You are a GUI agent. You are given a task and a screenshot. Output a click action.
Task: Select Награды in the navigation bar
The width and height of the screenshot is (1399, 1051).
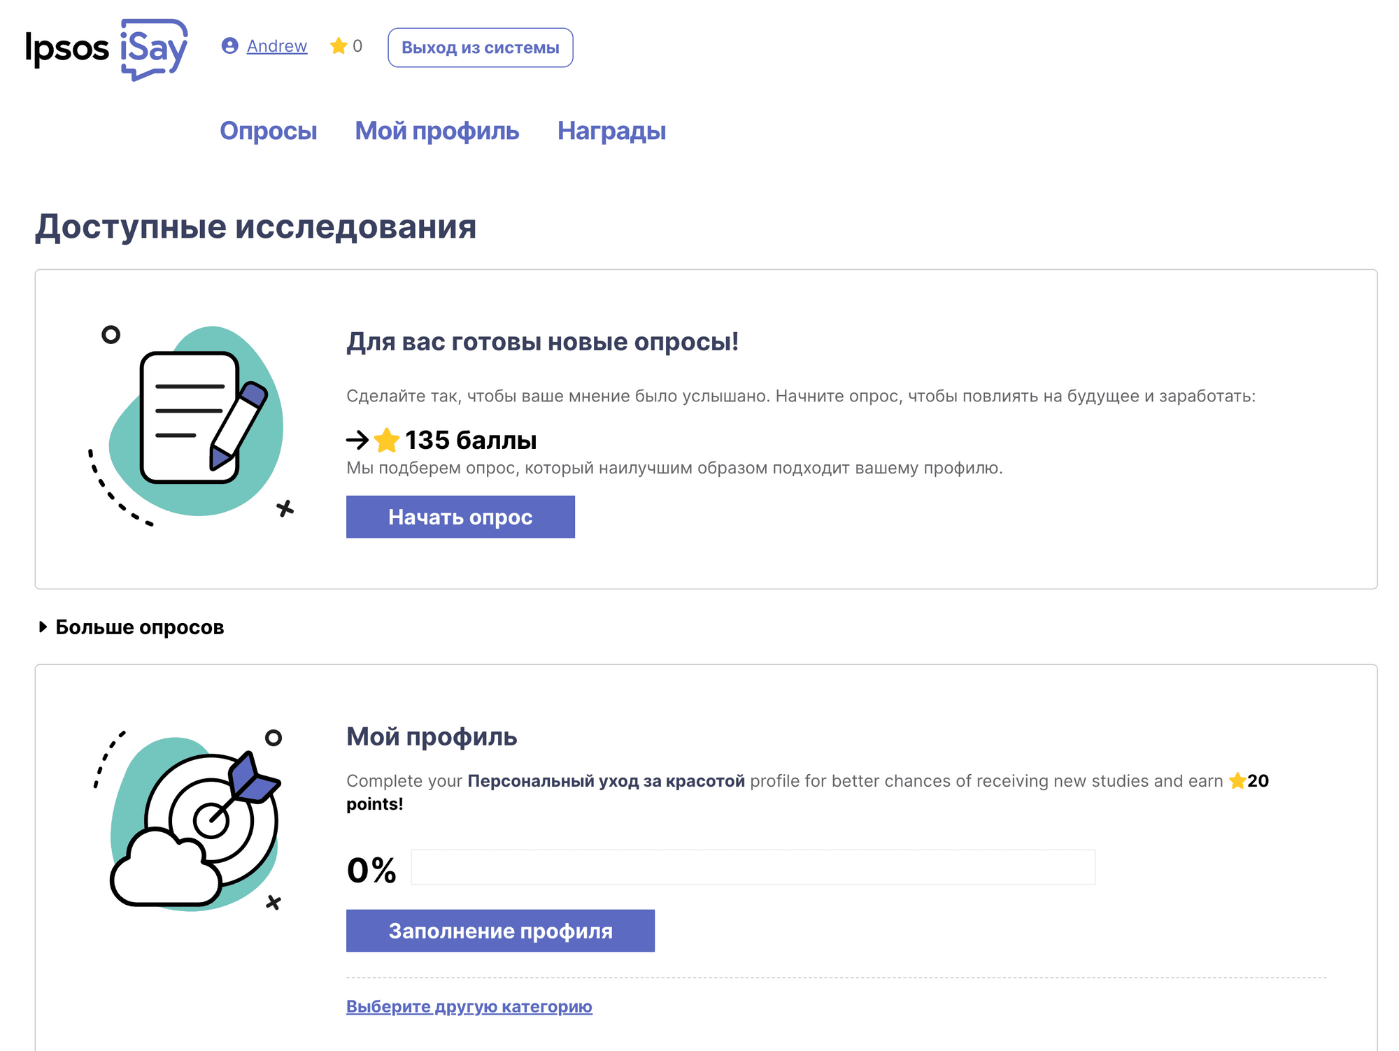tap(611, 130)
